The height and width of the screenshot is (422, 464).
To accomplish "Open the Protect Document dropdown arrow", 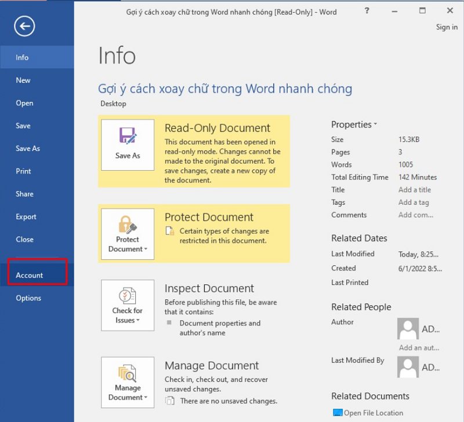I will pyautogui.click(x=145, y=249).
